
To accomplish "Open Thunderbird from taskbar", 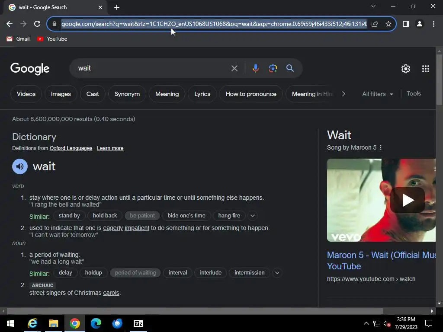I will coord(117,323).
